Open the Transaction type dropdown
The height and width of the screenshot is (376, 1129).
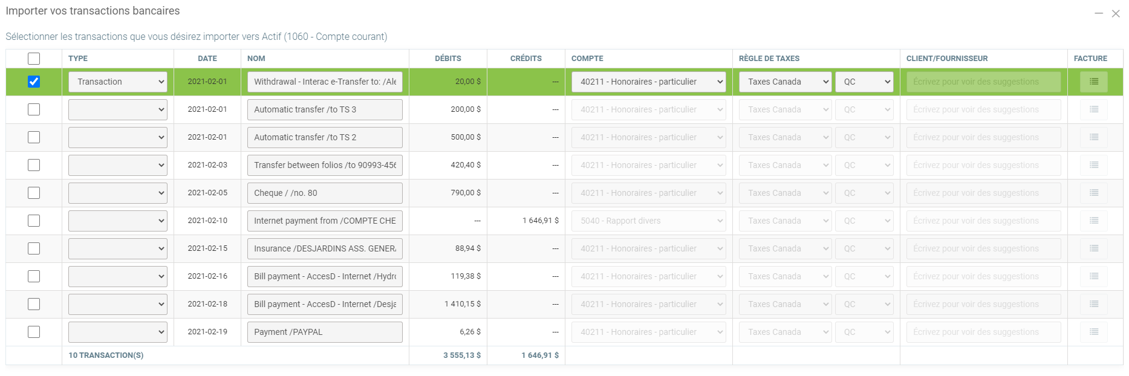[117, 82]
